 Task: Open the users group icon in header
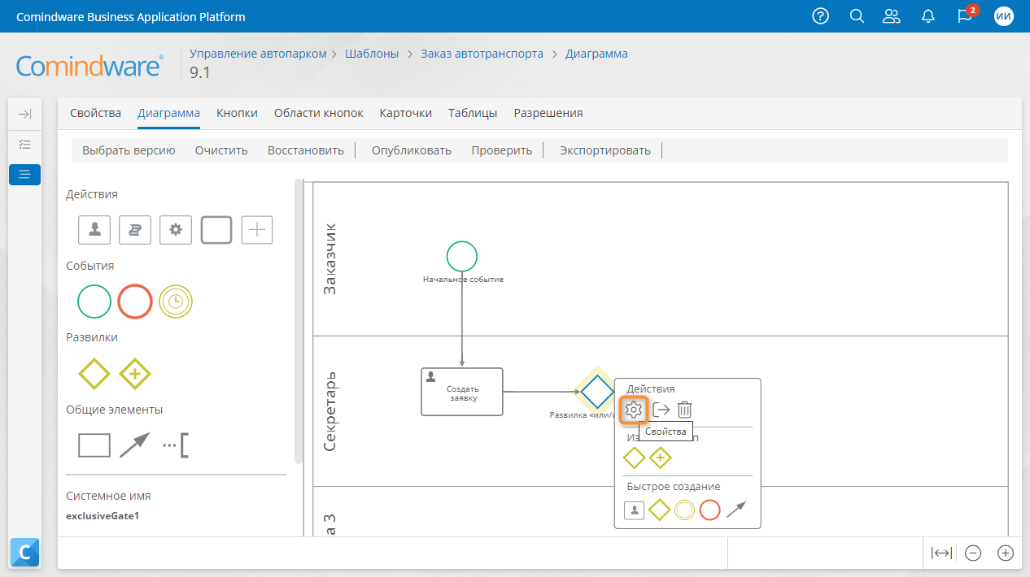[x=892, y=16]
